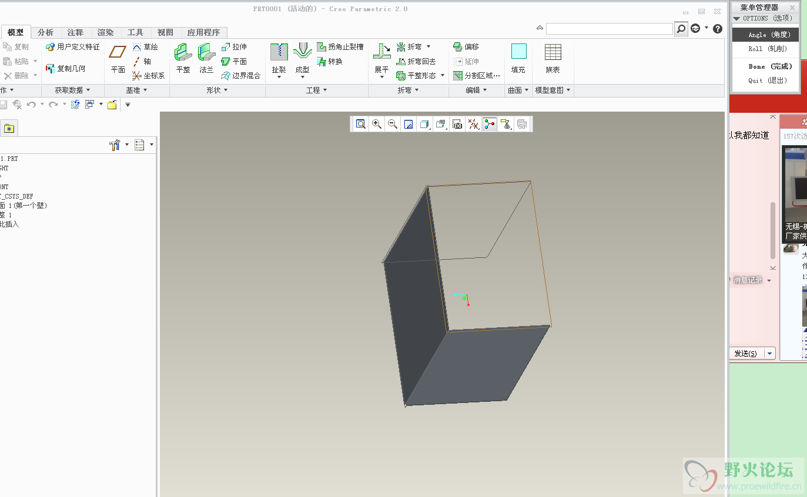This screenshot has width=807, height=497.
Task: Switch to the 注释 ribbon tab
Action: click(75, 32)
